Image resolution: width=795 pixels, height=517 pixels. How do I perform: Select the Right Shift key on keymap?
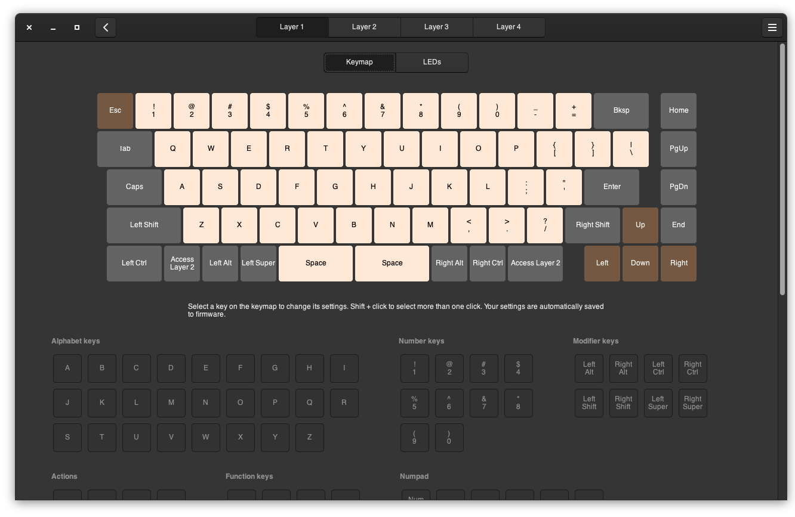click(593, 225)
